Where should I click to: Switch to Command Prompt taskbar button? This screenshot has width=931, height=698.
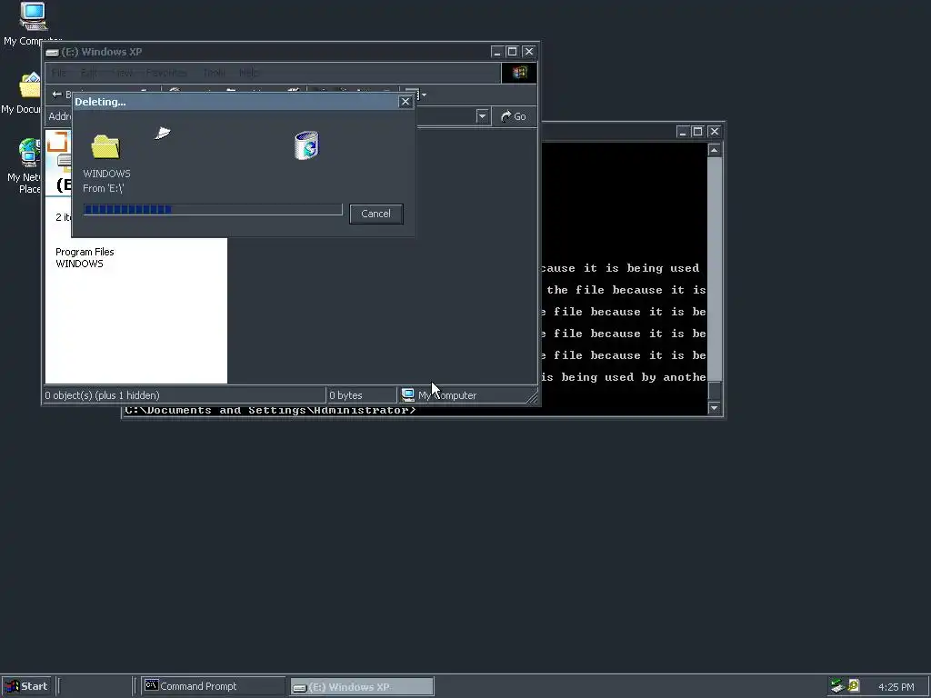(x=212, y=686)
